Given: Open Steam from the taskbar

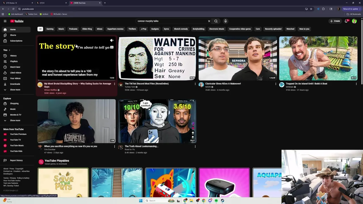Looking at the screenshot, I should [x=222, y=201].
